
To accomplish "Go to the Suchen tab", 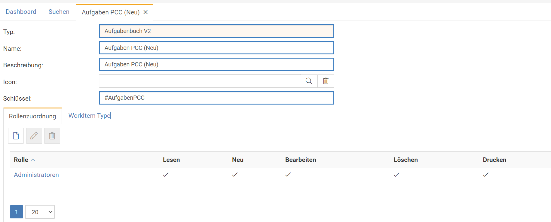I will click(59, 12).
